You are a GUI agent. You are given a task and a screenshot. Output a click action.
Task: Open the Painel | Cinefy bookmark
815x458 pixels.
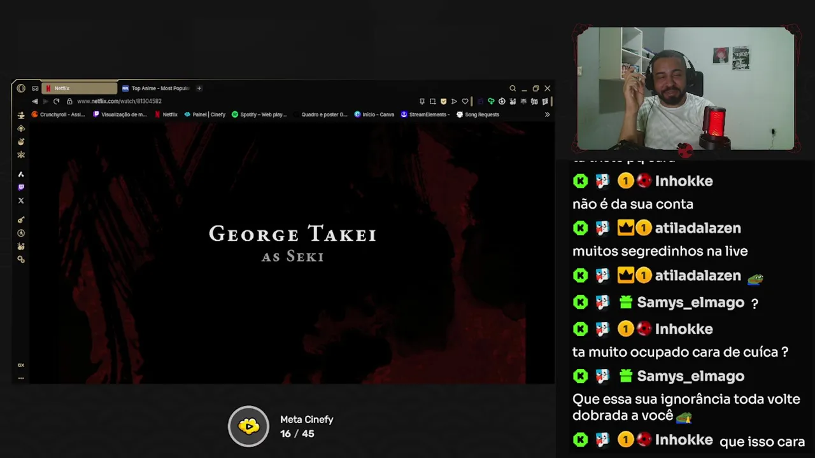205,114
